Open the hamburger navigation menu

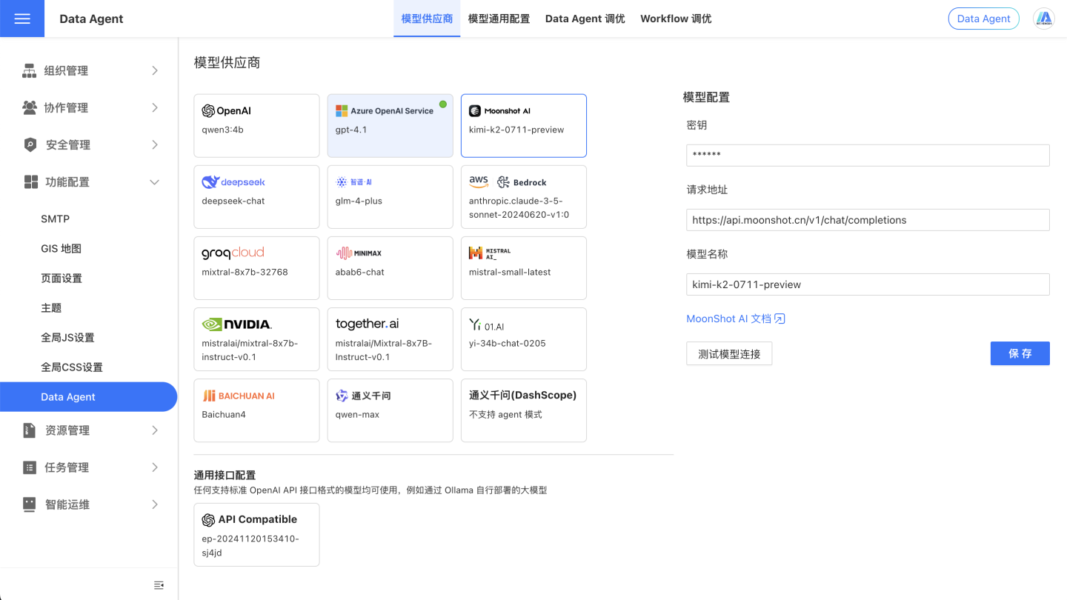22,18
